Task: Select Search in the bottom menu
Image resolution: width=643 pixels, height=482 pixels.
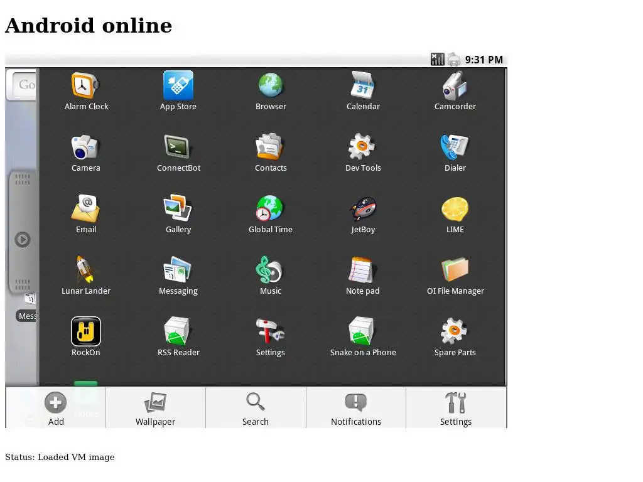Action: coord(256,408)
